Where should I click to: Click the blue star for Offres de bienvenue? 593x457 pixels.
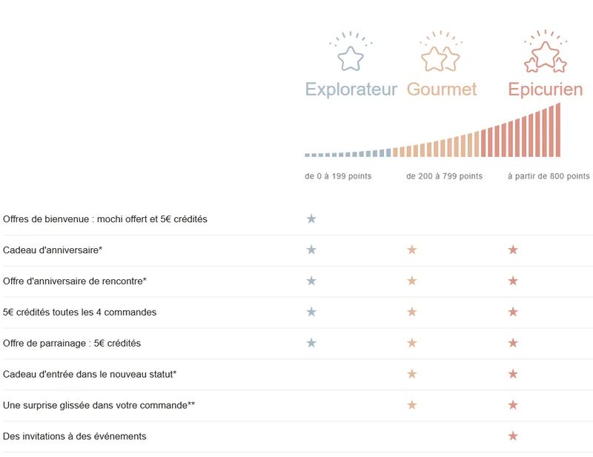311,219
